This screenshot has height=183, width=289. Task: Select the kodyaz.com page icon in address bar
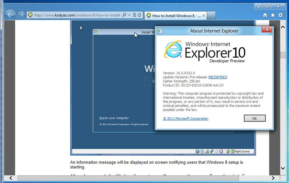[31, 15]
